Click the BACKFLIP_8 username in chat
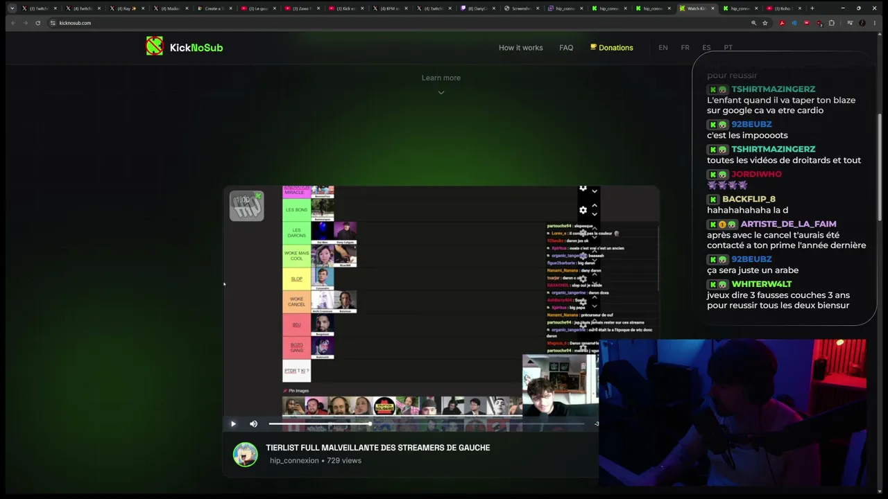 click(x=749, y=199)
